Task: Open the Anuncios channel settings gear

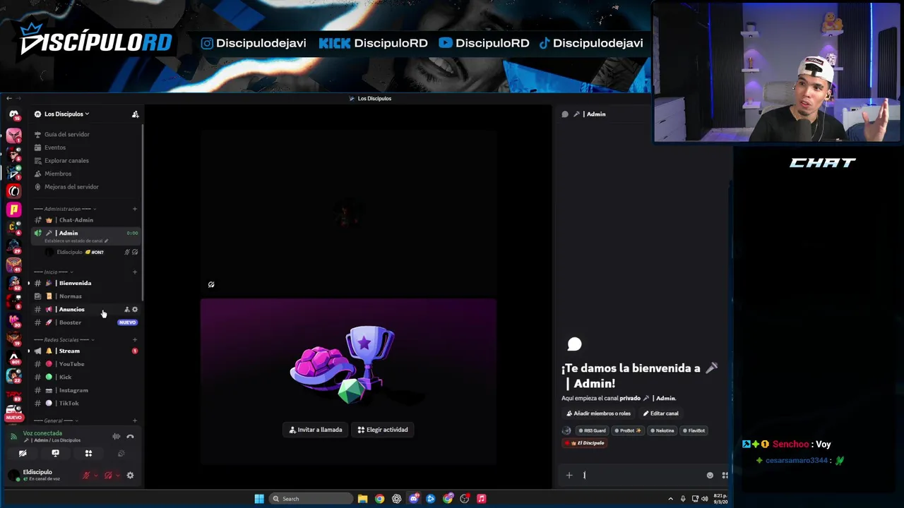Action: 135,310
